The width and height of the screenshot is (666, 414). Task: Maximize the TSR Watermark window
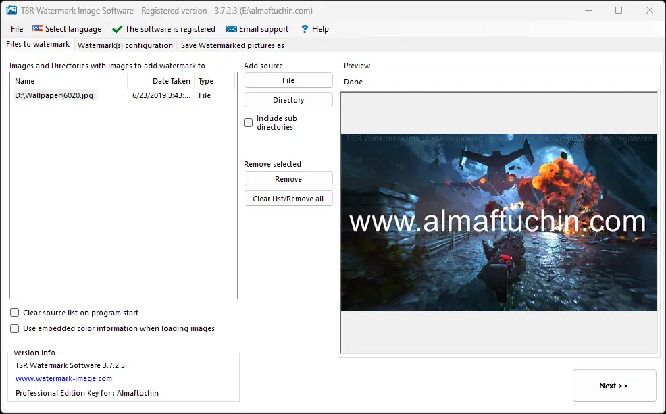click(619, 10)
